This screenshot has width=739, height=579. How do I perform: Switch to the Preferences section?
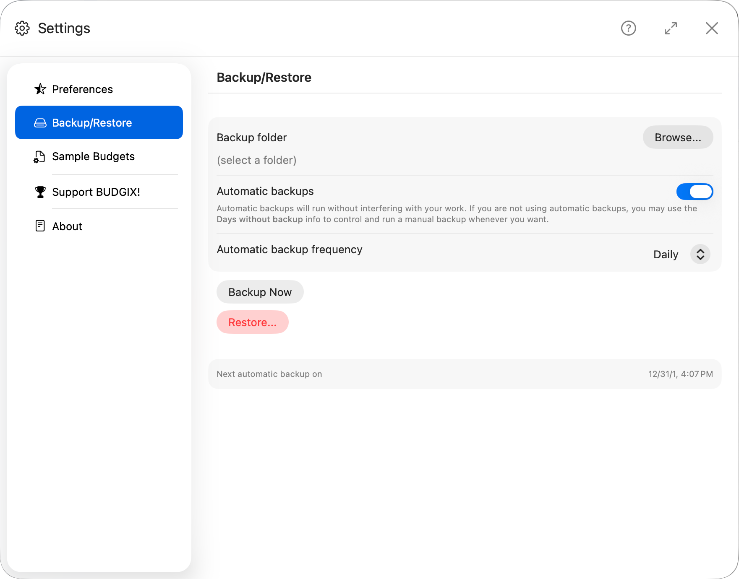(x=82, y=89)
